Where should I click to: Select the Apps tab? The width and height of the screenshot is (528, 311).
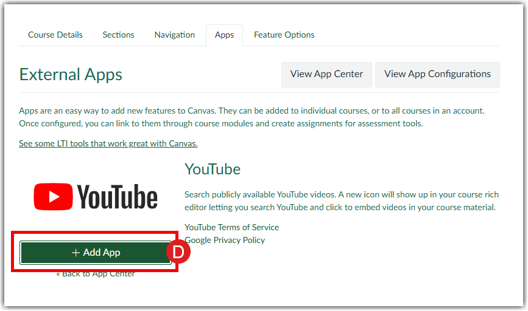coord(224,35)
